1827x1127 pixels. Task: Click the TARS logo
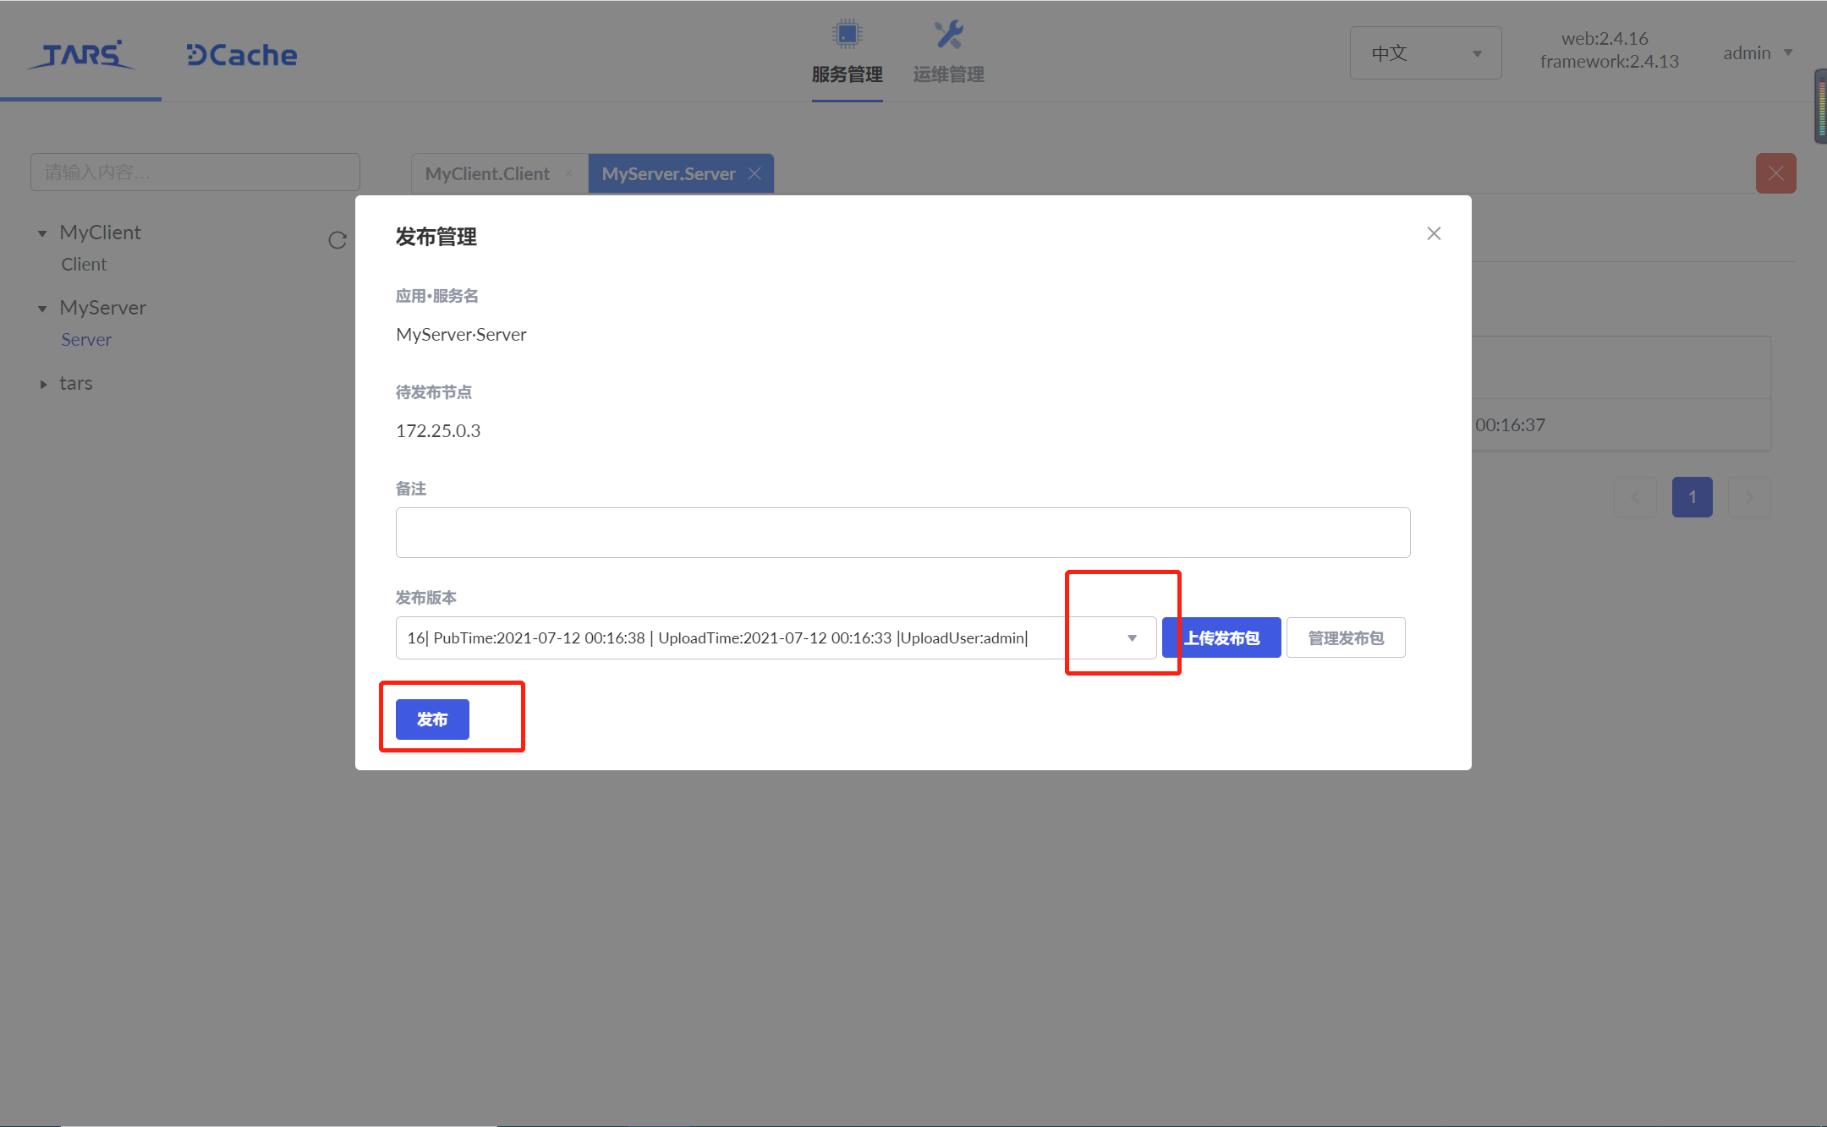tap(81, 54)
